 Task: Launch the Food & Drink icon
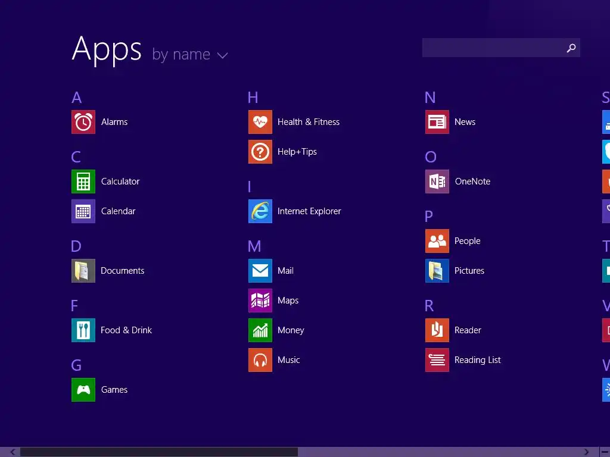(83, 330)
